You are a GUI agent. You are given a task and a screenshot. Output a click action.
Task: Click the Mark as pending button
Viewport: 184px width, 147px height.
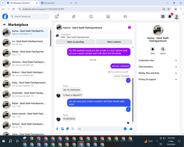pos(75,42)
